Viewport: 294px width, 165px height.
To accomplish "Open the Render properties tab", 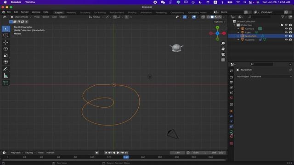I will [x=232, y=77].
